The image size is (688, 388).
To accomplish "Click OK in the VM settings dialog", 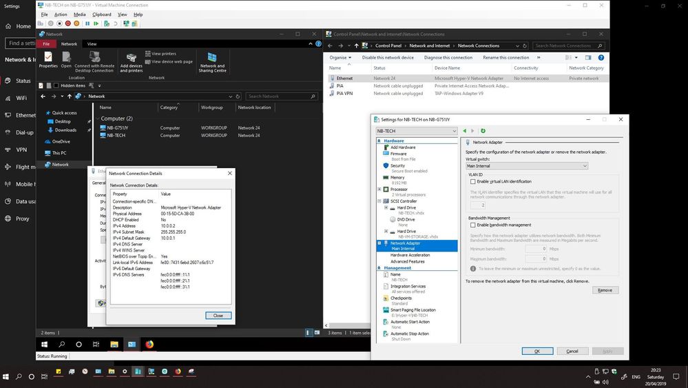I will (537, 351).
